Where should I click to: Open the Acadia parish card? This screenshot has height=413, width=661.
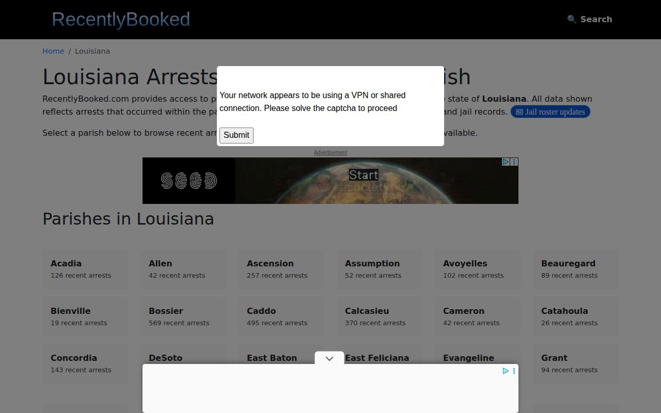pyautogui.click(x=85, y=269)
